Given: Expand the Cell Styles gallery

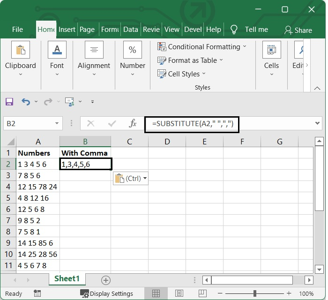Looking at the screenshot, I should point(204,74).
